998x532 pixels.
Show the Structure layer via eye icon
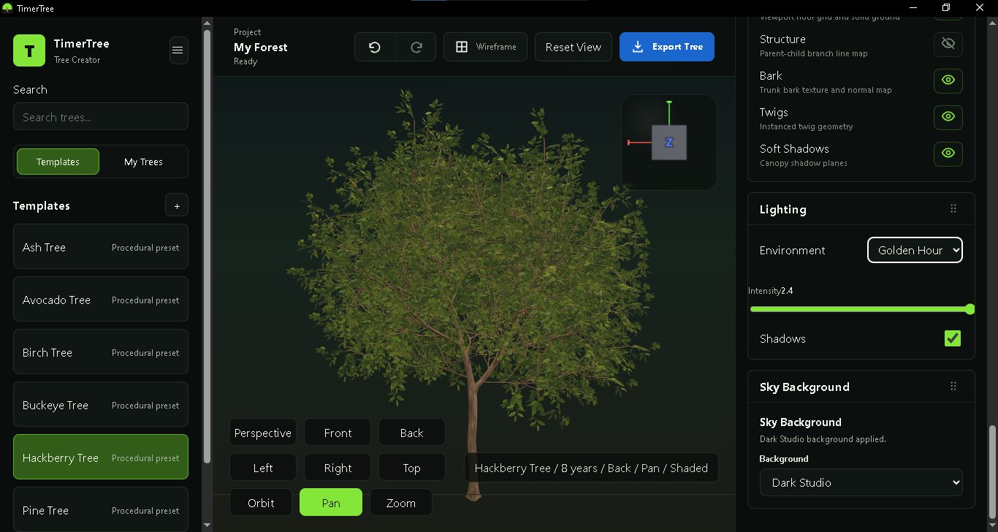click(948, 44)
